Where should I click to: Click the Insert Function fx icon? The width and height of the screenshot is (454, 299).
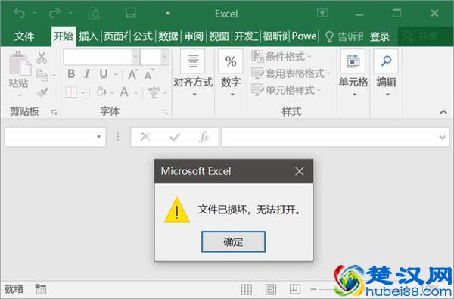click(204, 137)
